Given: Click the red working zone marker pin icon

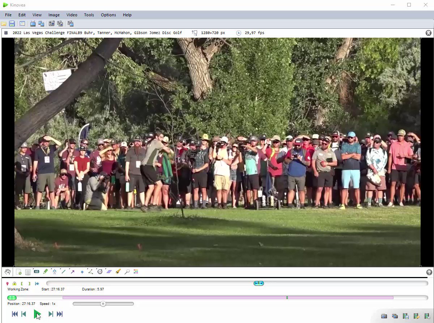Looking at the screenshot, I should [7, 284].
